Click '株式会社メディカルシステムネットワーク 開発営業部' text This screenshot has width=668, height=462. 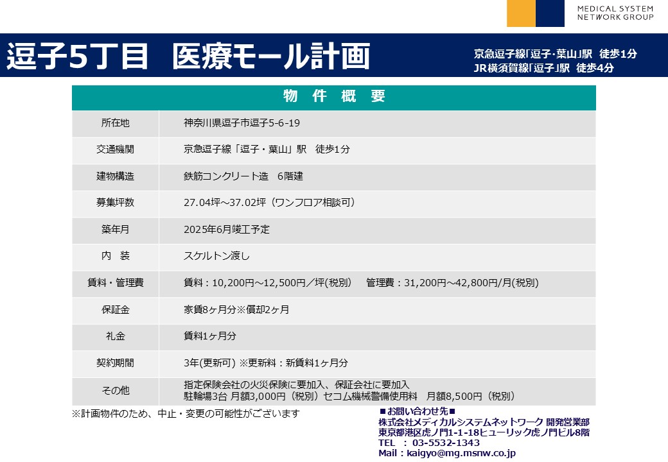(x=484, y=422)
